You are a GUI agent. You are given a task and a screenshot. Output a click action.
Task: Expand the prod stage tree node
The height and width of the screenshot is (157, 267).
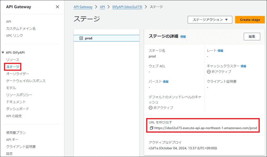pyautogui.click(x=81, y=38)
